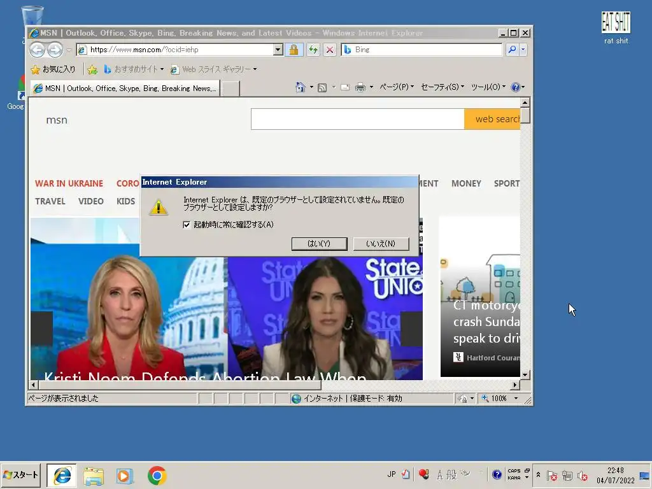Viewport: 652px width, 489px height.
Task: Click the IME help question mark icon
Action: [x=497, y=474]
